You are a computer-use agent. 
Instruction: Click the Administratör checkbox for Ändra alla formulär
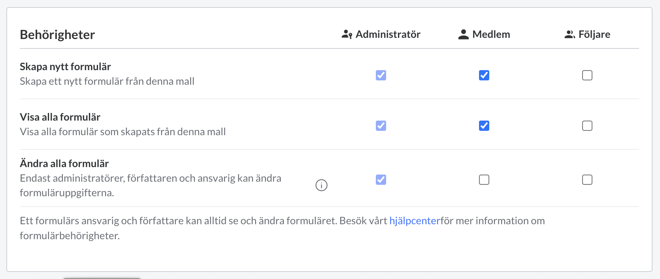point(381,180)
